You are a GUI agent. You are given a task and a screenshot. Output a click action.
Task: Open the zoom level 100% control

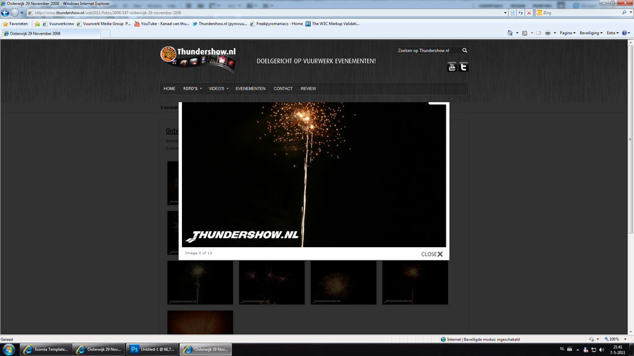click(612, 339)
